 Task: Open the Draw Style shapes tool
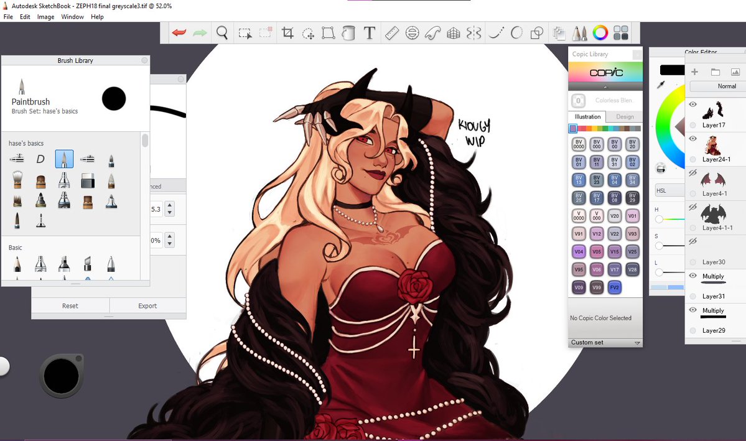tap(537, 33)
